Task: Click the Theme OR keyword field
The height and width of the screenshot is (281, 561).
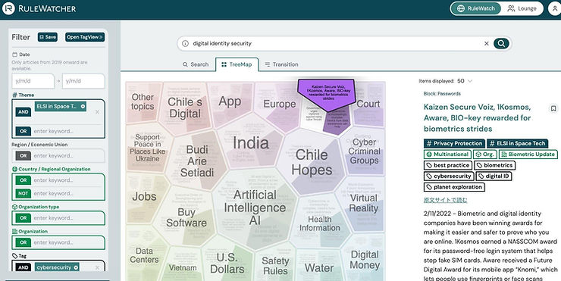Action: pos(67,131)
